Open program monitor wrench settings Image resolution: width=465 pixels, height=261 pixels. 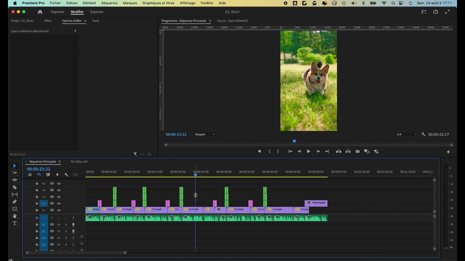(x=423, y=134)
